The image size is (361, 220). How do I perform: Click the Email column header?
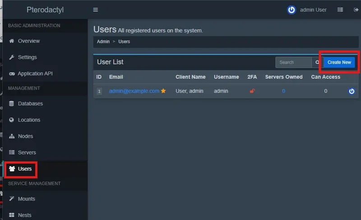click(x=116, y=77)
